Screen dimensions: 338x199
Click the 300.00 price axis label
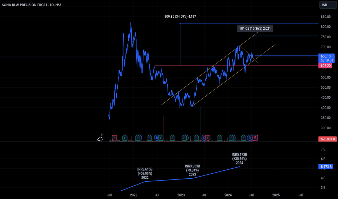pyautogui.click(x=326, y=128)
